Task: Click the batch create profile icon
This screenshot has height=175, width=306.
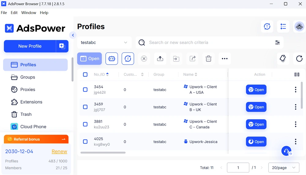Action: (62, 46)
